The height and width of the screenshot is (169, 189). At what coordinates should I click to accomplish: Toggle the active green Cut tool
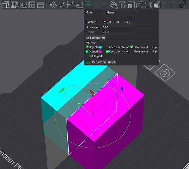[88, 5]
